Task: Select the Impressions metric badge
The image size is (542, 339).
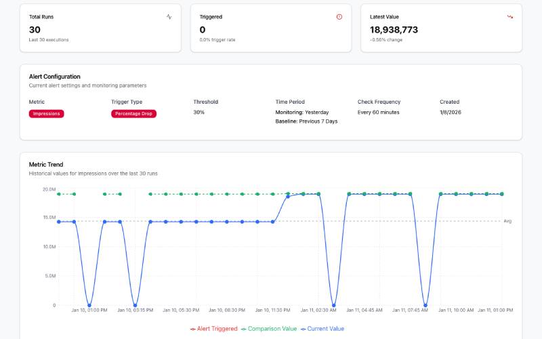Action: pyautogui.click(x=46, y=114)
